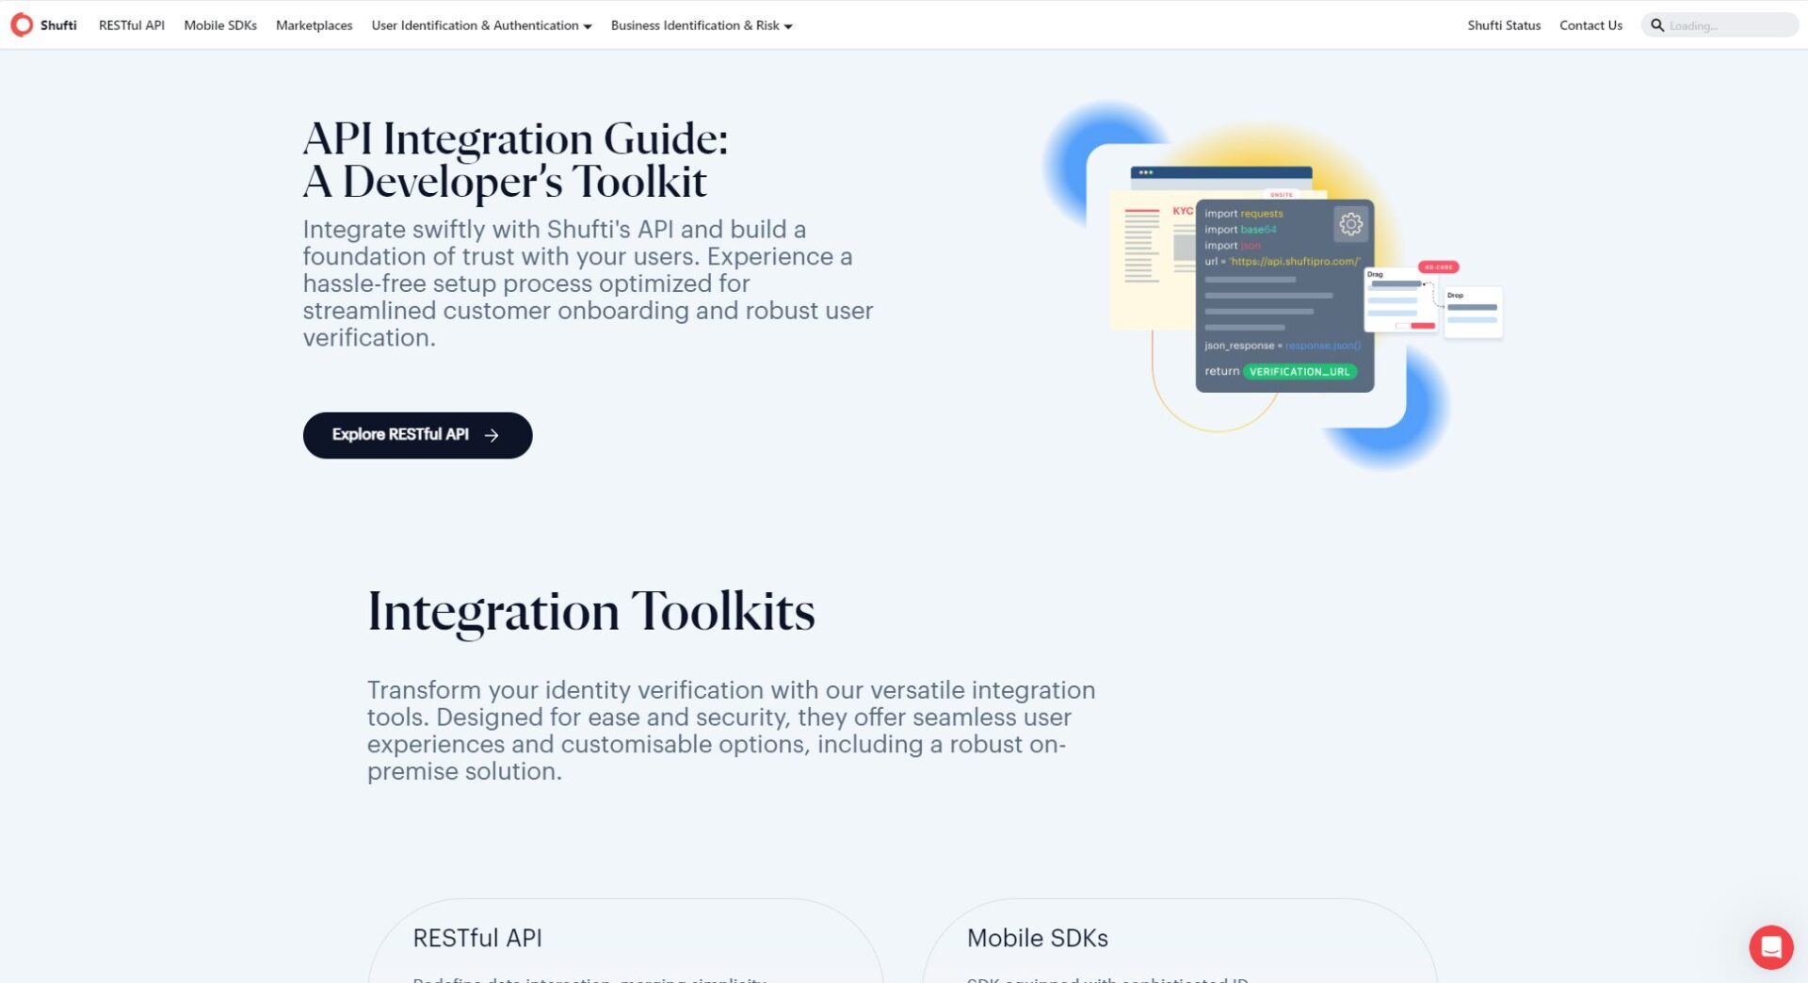Image resolution: width=1808 pixels, height=983 pixels.
Task: Click the Shufti red circle logo
Action: point(22,25)
